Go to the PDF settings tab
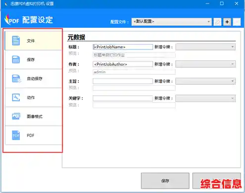This screenshot has width=245, height=193. pos(33,135)
